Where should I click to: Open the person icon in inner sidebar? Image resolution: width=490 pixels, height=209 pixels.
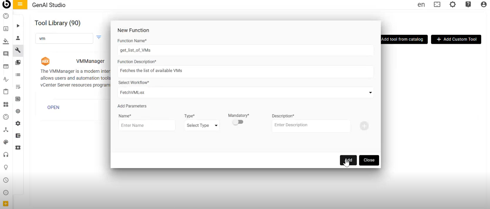(18, 38)
